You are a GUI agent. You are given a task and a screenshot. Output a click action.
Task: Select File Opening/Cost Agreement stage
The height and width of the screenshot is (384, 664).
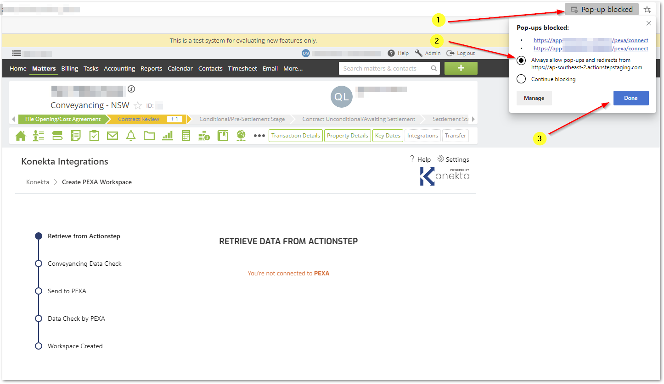tap(63, 119)
